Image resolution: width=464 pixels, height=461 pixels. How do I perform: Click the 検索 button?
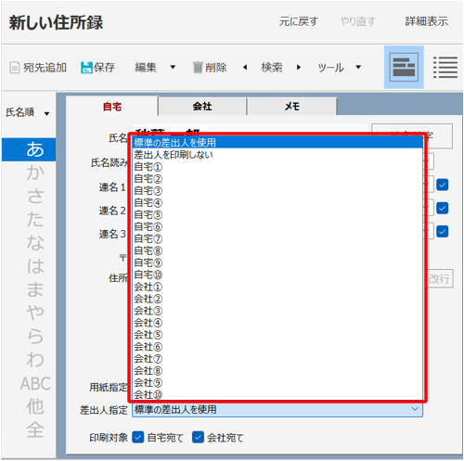pos(272,67)
